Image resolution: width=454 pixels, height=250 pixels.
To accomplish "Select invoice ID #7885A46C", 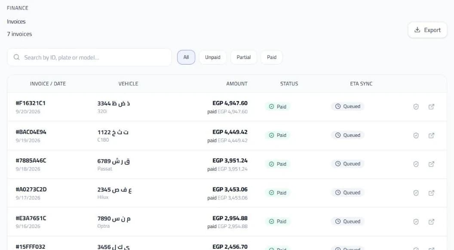I will pyautogui.click(x=31, y=160).
